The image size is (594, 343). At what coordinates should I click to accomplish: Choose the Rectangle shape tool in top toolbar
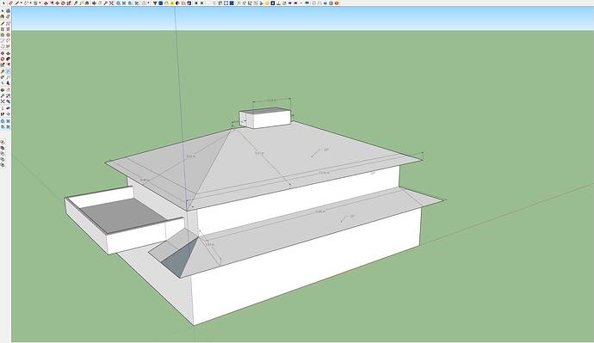(x=35, y=3)
